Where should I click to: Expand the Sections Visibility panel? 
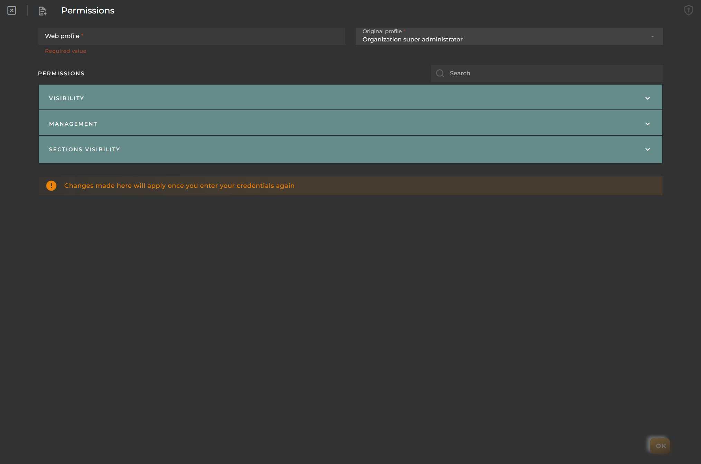coord(350,149)
